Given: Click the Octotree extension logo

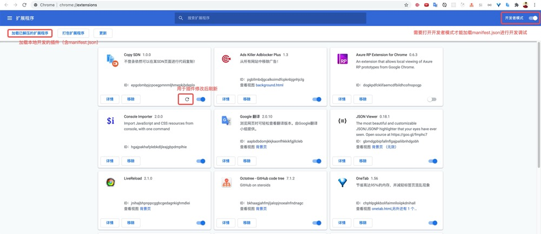Looking at the screenshot, I should pyautogui.click(x=226, y=182).
